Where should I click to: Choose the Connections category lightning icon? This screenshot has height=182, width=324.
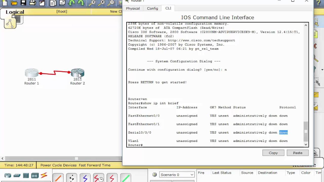[44, 175]
